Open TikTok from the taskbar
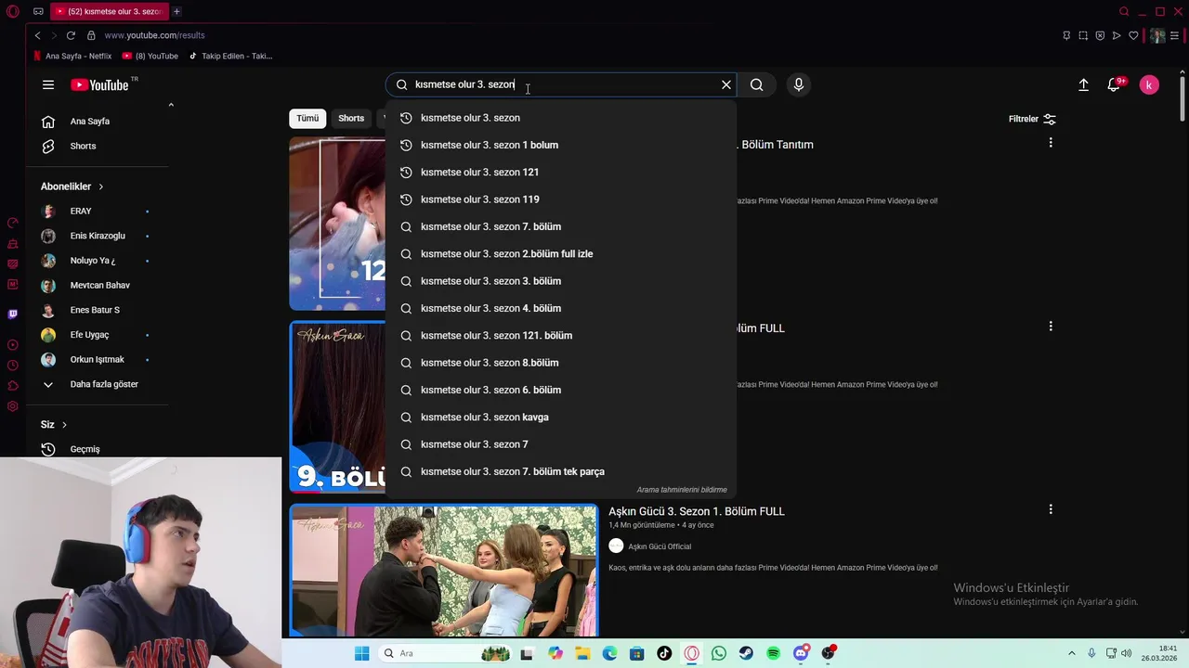Image resolution: width=1189 pixels, height=668 pixels. pyautogui.click(x=664, y=653)
